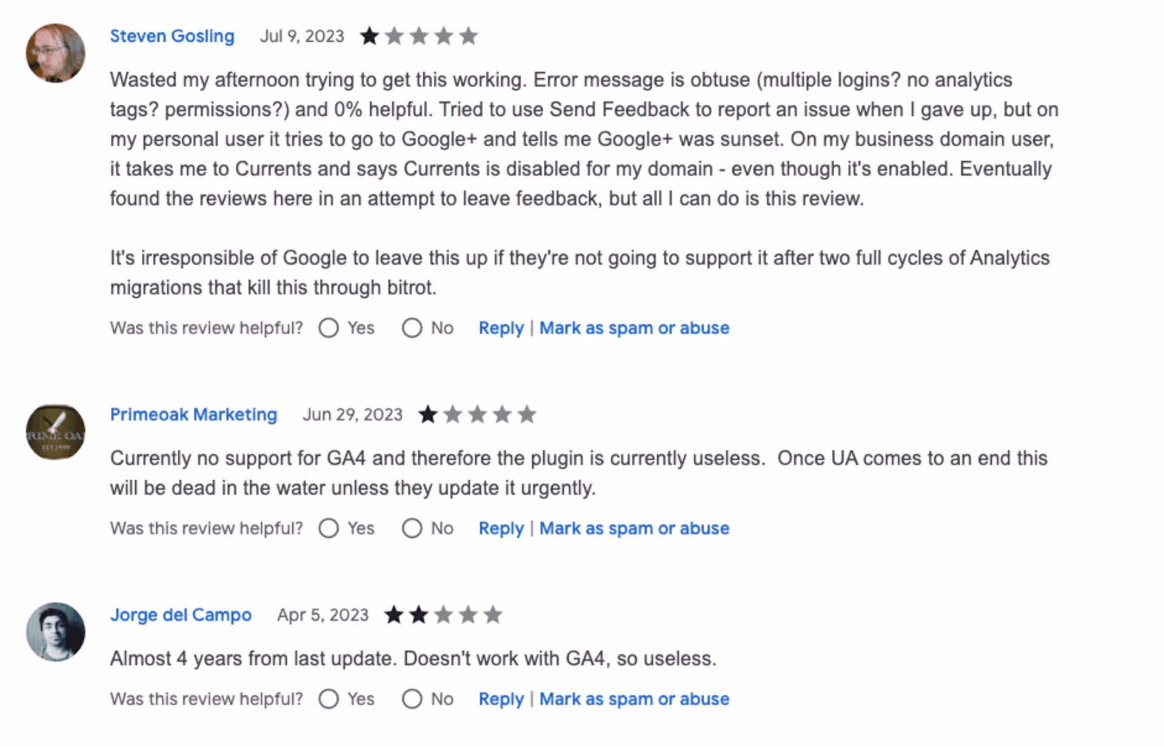Select No for Steven Gosling's review helpfulness
1164x747 pixels.
(413, 327)
